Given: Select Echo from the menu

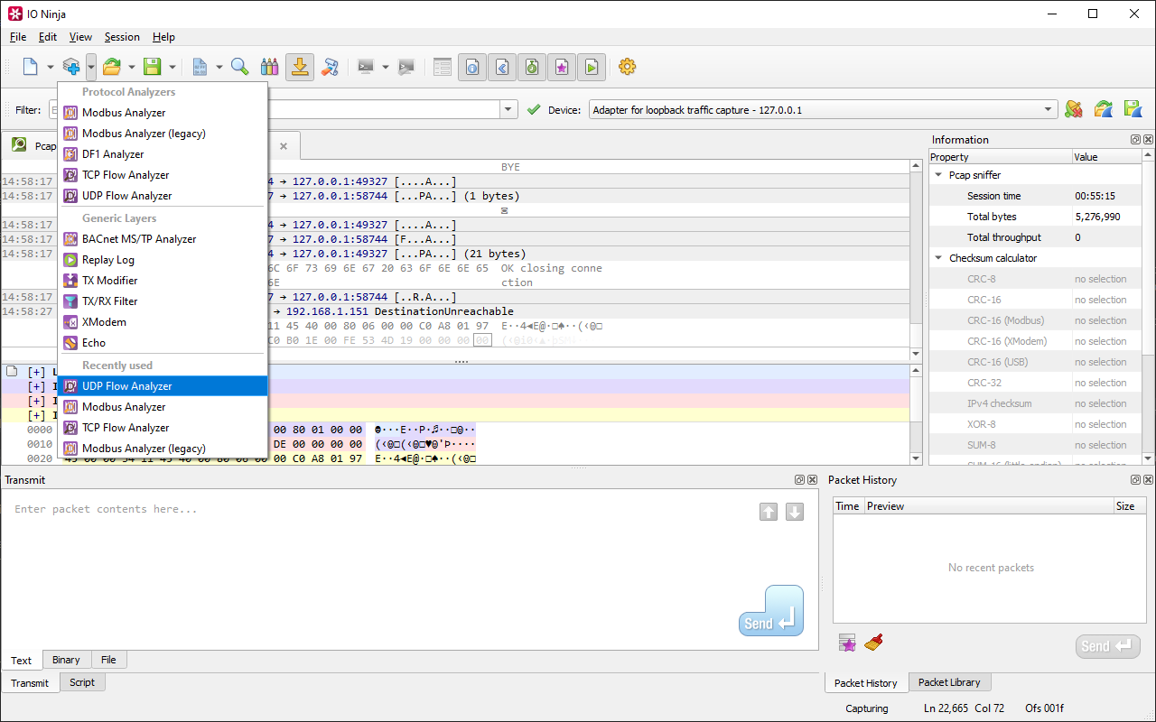Looking at the screenshot, I should [163, 343].
